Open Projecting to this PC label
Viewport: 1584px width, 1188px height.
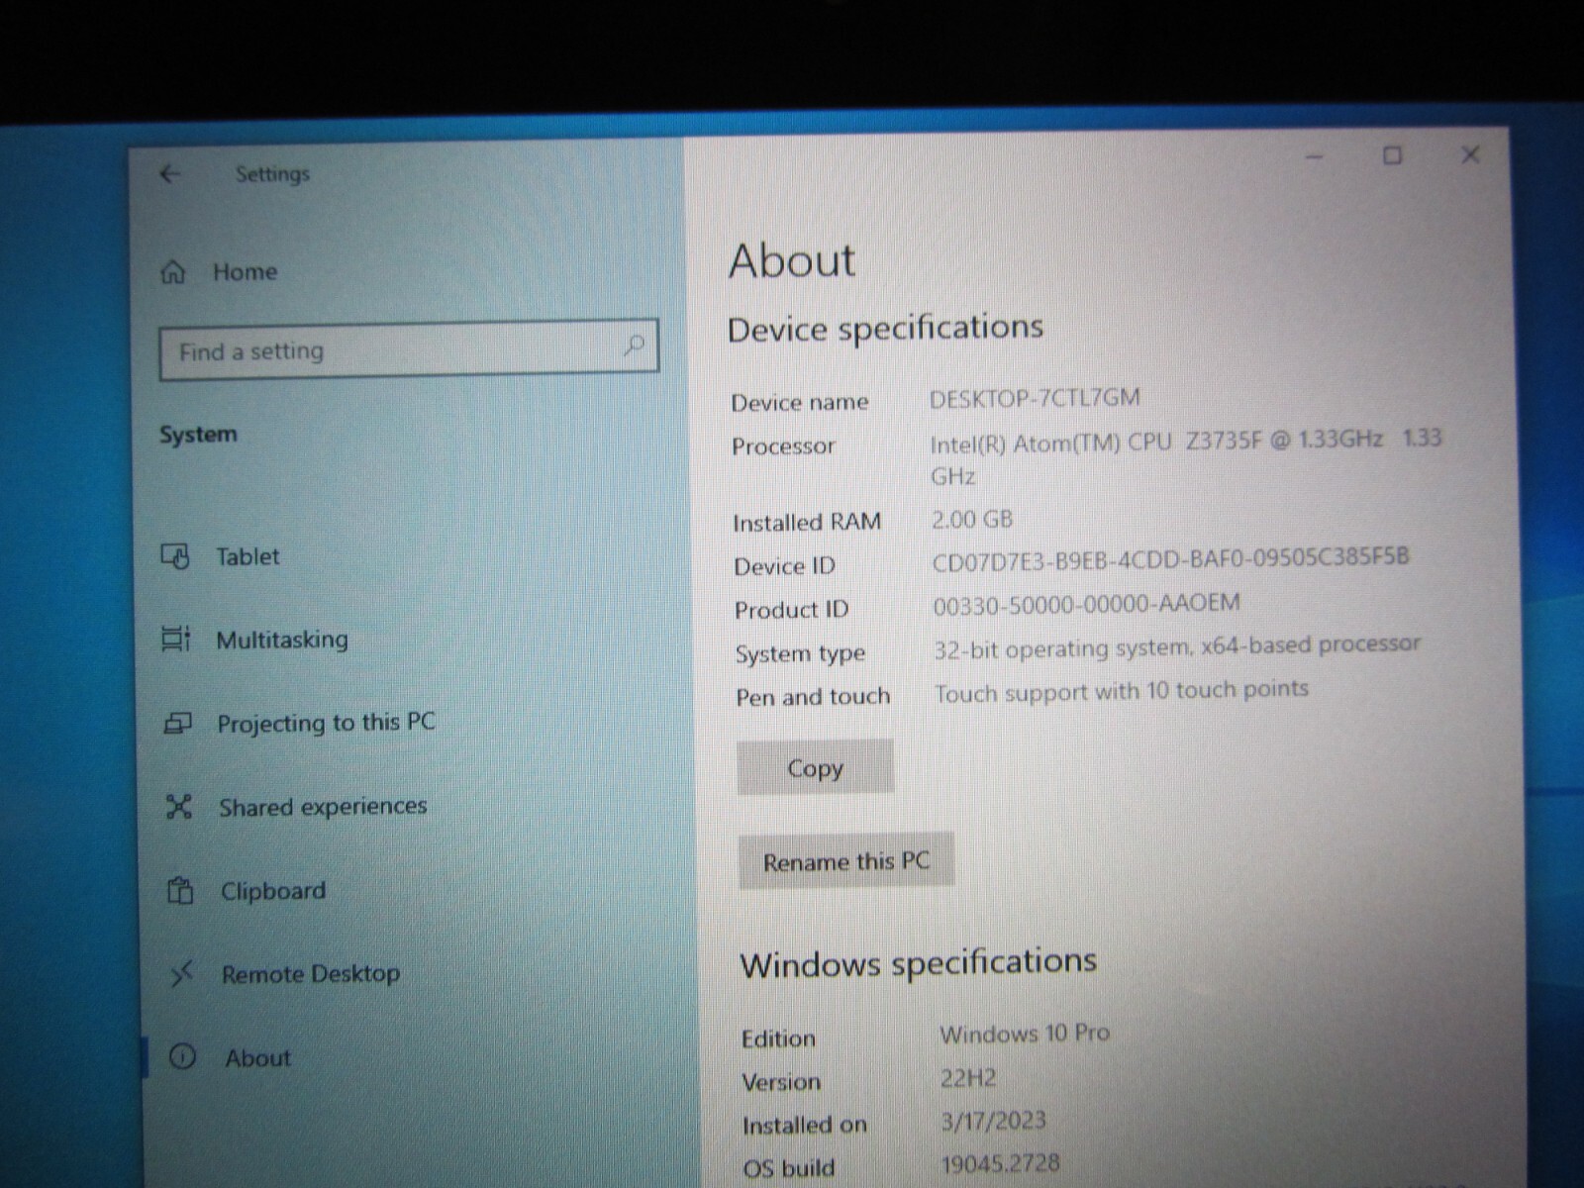tap(327, 723)
